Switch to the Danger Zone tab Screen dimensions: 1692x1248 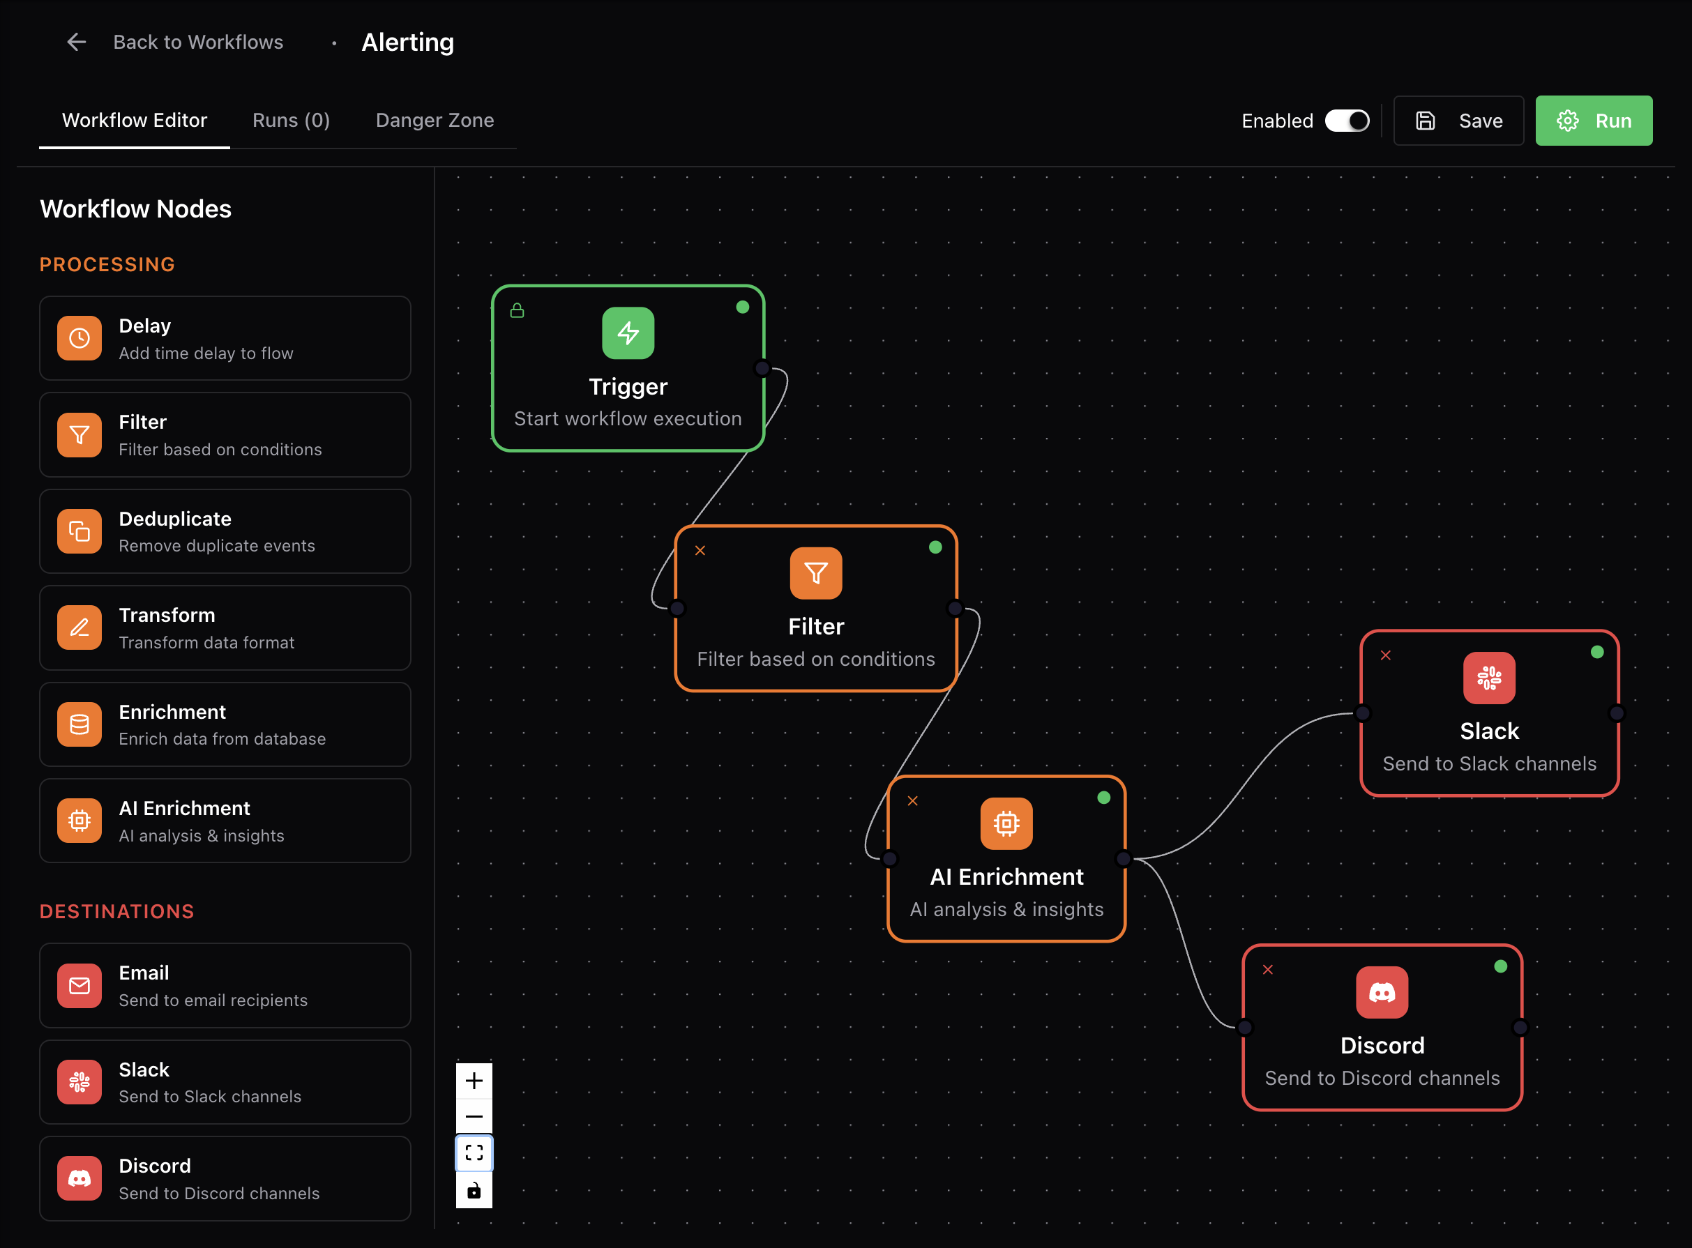click(x=435, y=121)
